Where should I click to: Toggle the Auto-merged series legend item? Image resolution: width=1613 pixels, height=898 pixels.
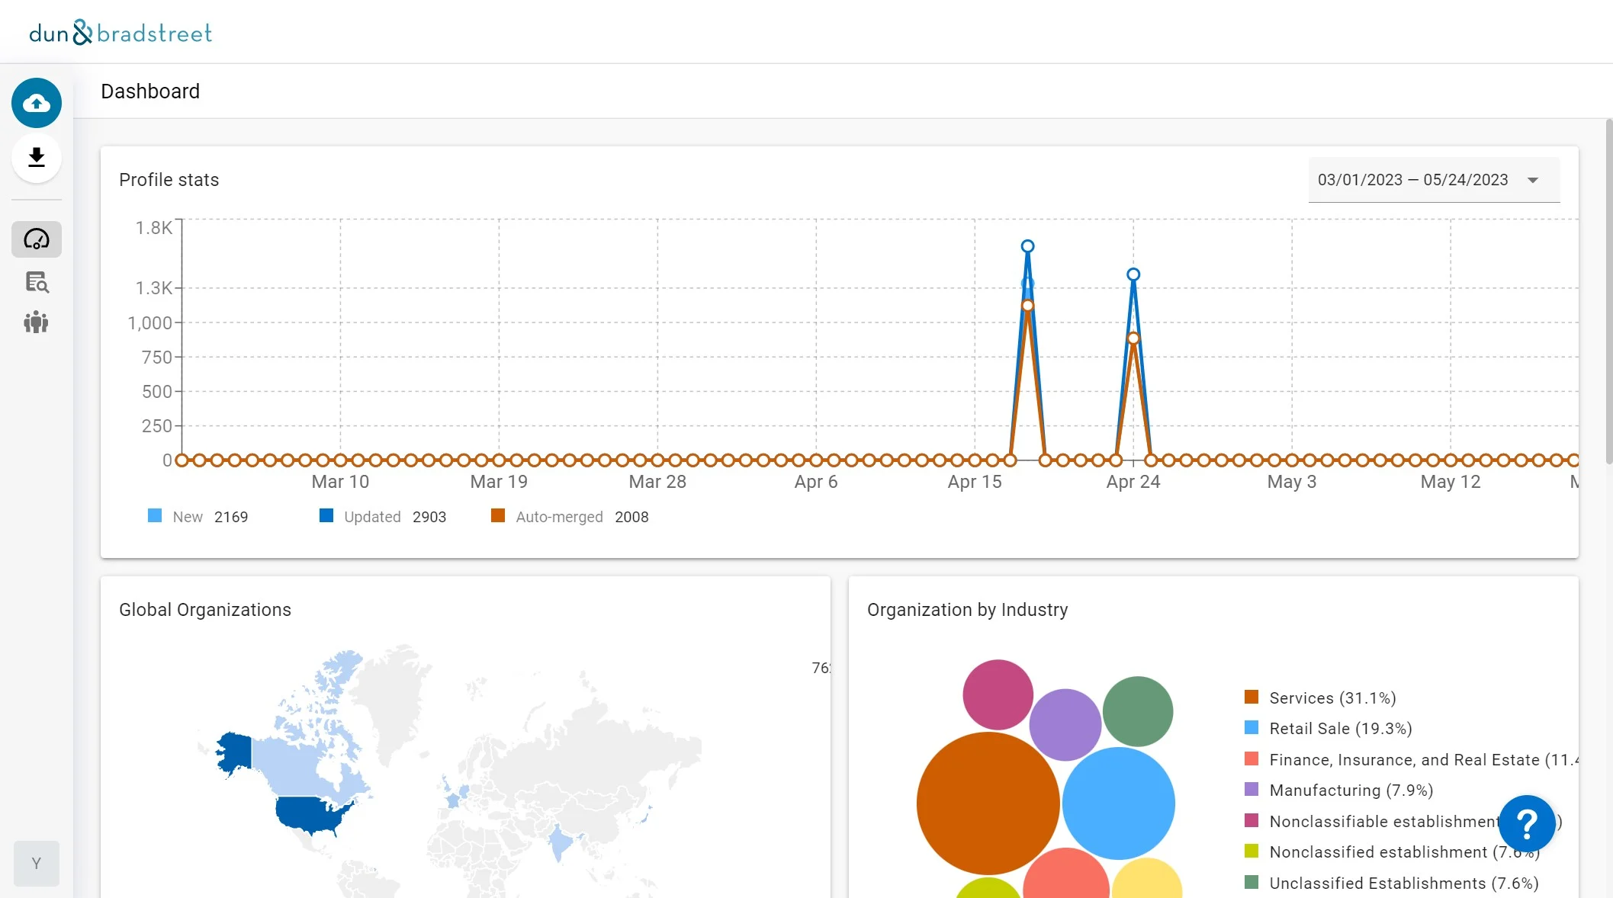coord(570,516)
